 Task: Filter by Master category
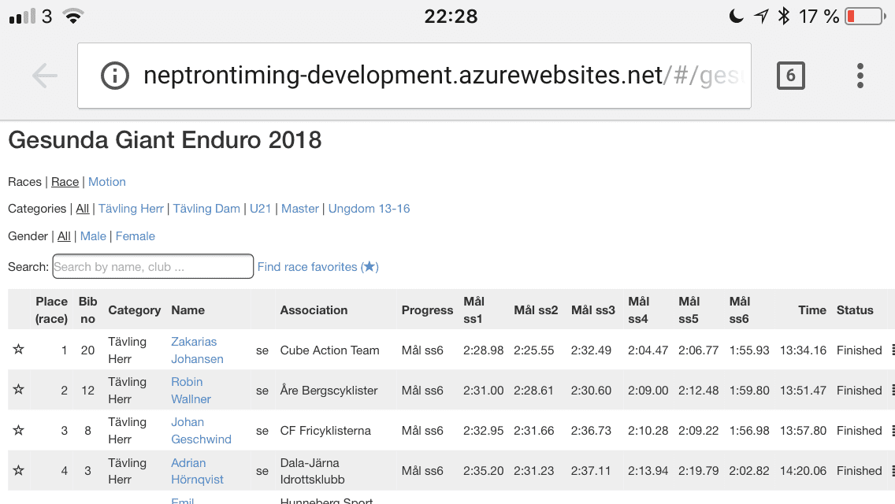coord(299,209)
